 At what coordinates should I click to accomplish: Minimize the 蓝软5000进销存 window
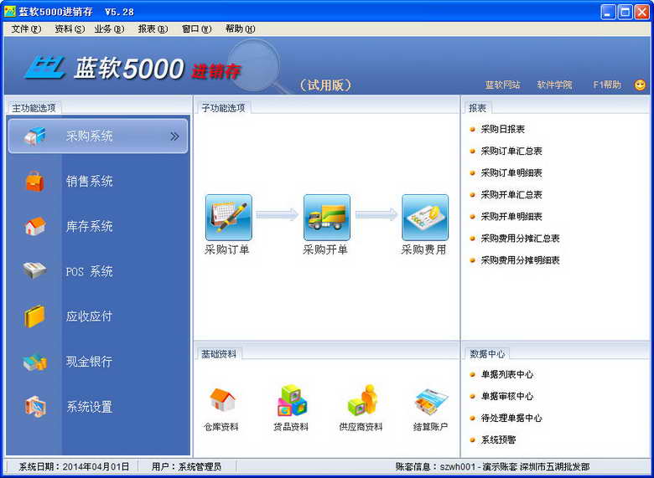click(608, 12)
